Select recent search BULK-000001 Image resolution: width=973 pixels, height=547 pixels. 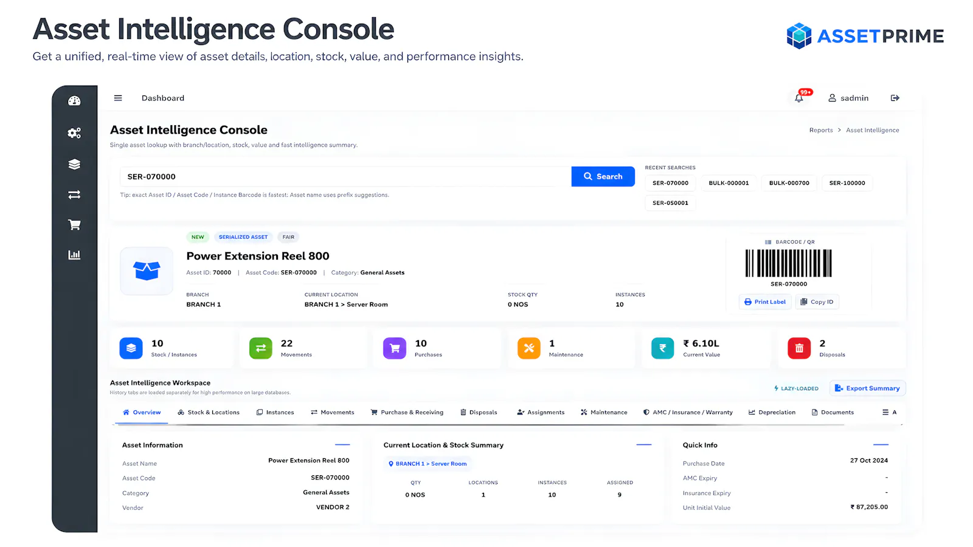[729, 183]
